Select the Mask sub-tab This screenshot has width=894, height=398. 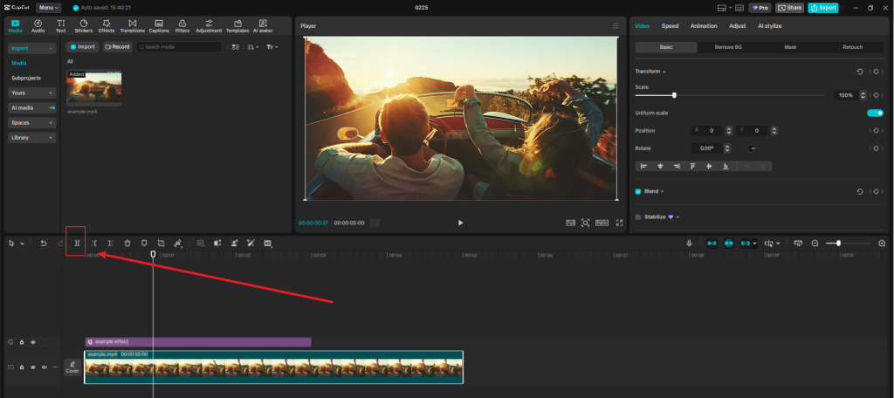click(790, 47)
